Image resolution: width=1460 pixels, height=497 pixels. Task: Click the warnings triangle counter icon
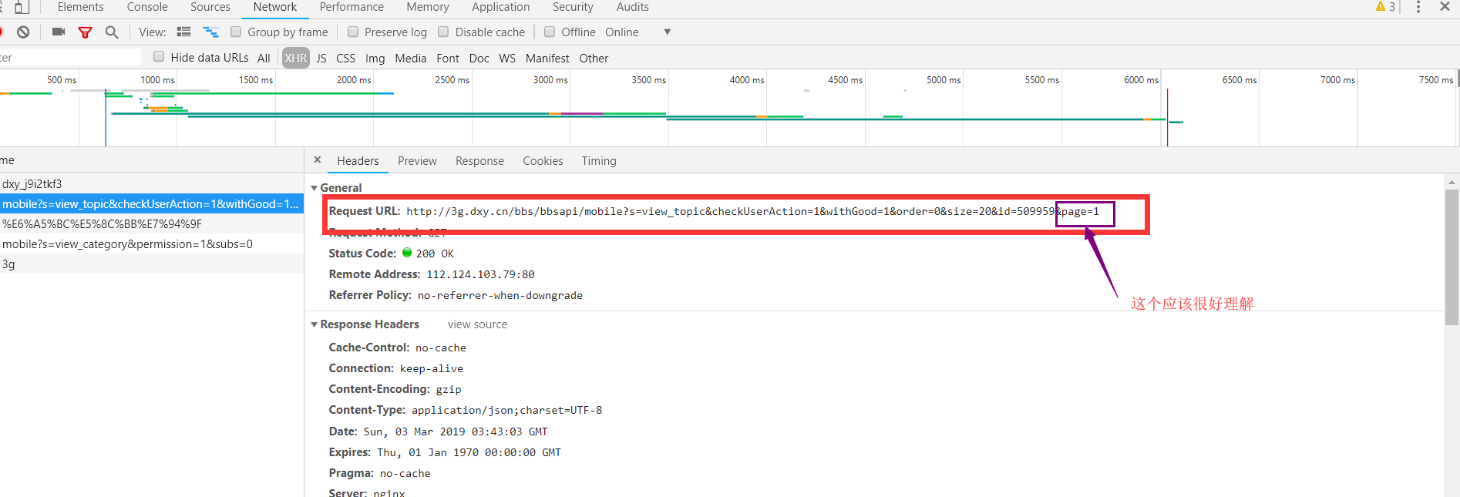click(x=1385, y=6)
